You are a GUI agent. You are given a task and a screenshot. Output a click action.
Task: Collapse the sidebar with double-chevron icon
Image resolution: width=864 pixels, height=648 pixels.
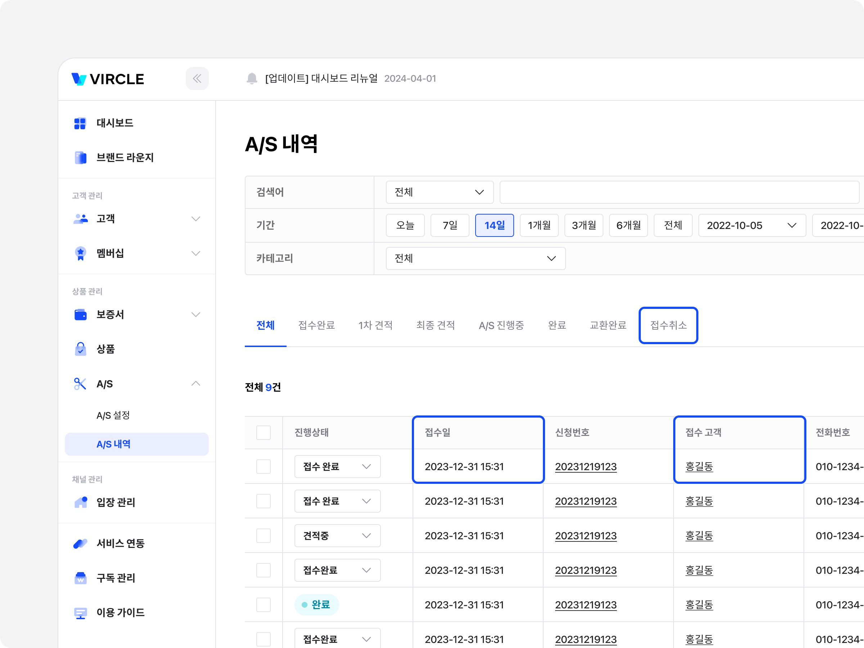click(x=197, y=78)
